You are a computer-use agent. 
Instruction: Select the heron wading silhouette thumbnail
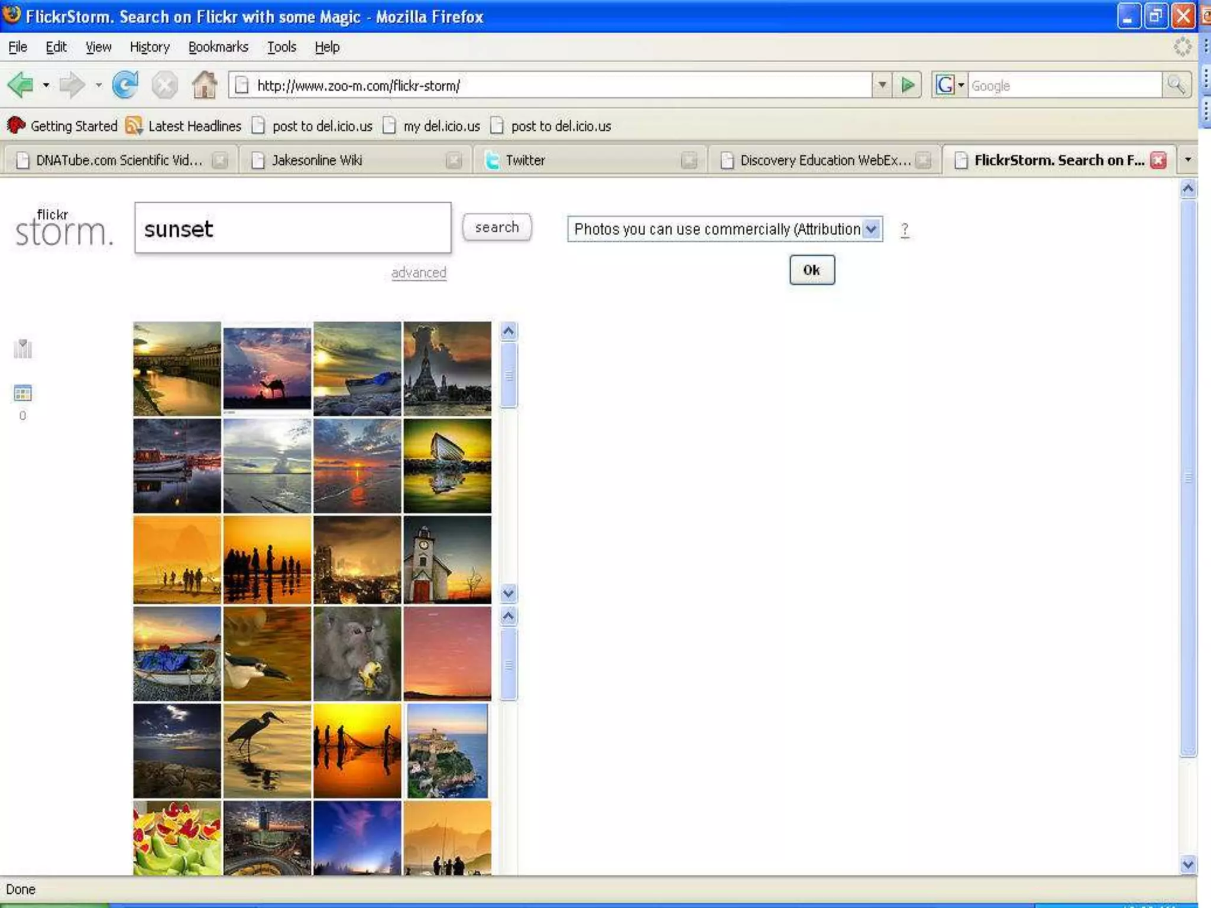[x=267, y=751]
